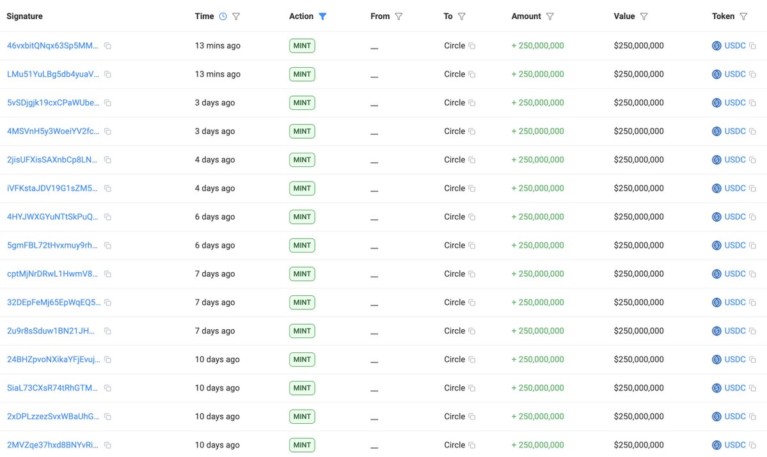Copy USDC token address in first row
Viewport: 767px width, 457px height.
click(x=753, y=46)
